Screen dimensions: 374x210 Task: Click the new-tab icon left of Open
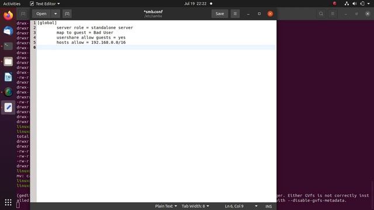[x=23, y=14]
